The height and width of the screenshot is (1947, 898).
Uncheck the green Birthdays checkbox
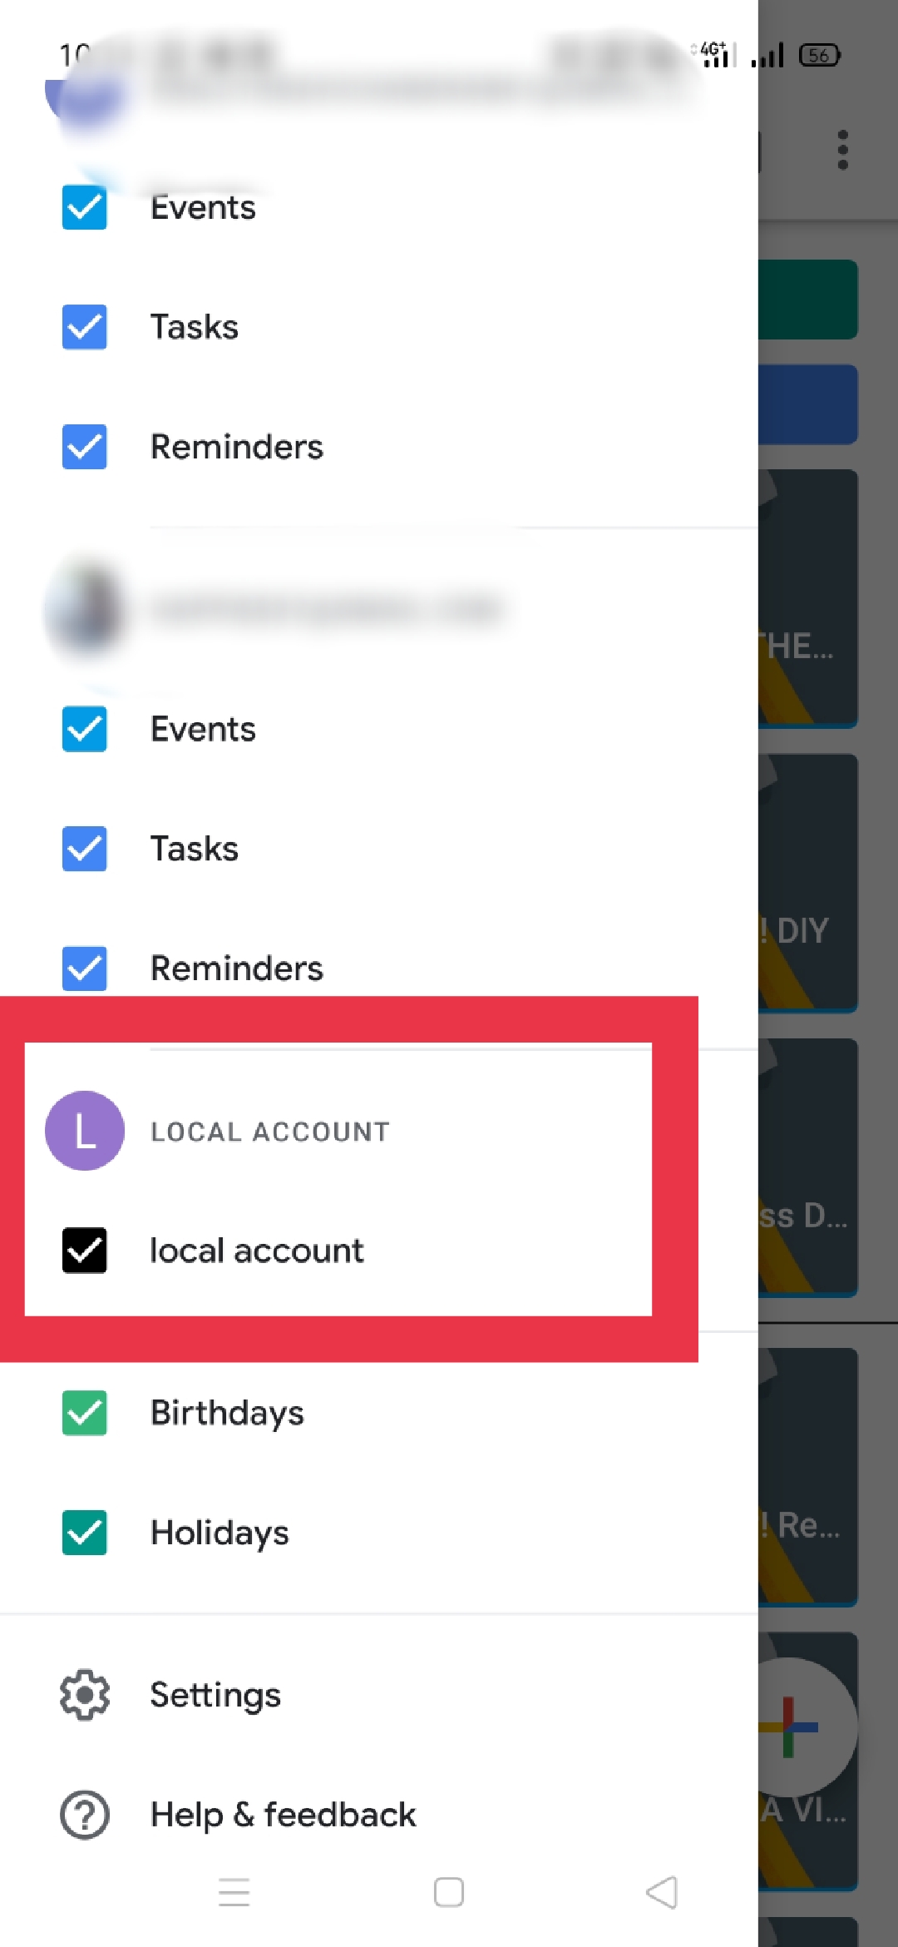click(85, 1413)
